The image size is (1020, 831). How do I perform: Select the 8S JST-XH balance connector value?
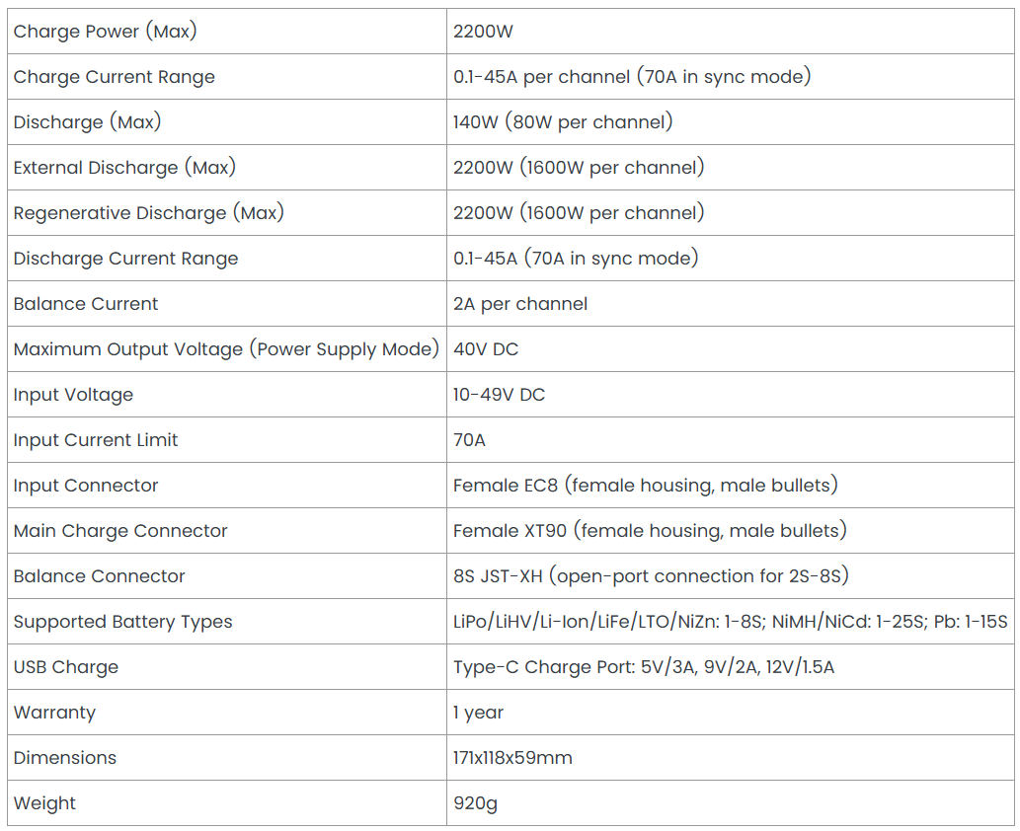click(651, 576)
